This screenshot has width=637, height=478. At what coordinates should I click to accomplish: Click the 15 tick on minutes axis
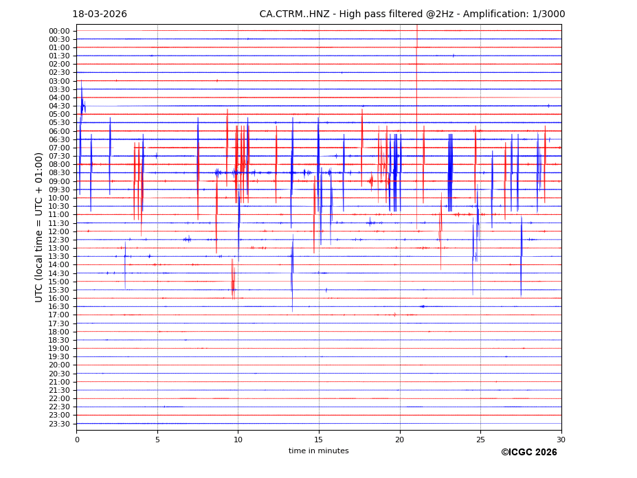pyautogui.click(x=319, y=440)
